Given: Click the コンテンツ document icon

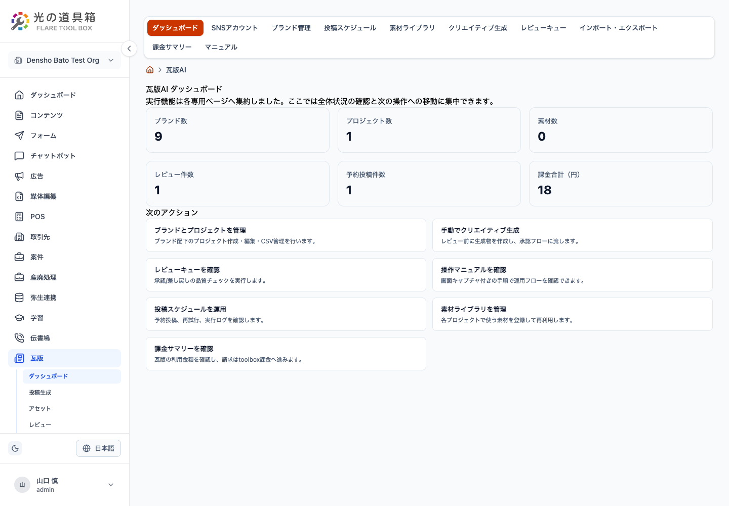Looking at the screenshot, I should tap(19, 115).
